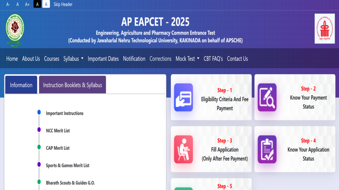Open Courses menu item
339x190 pixels.
tap(51, 59)
